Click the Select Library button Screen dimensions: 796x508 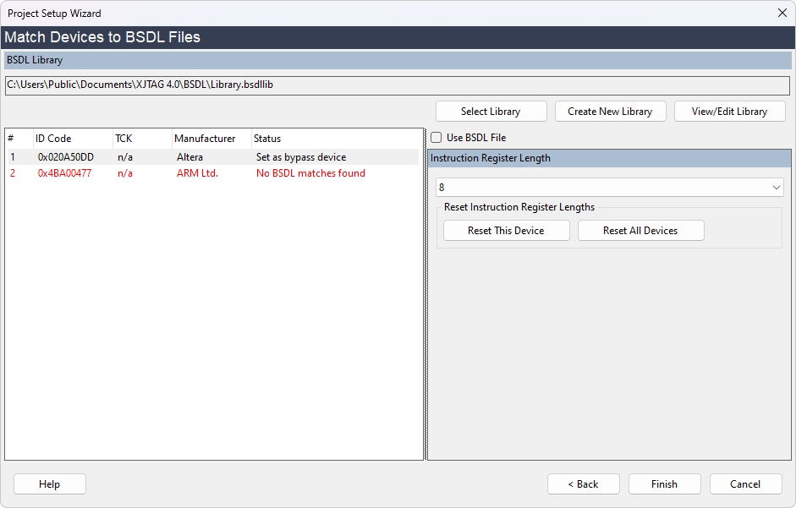[491, 112]
